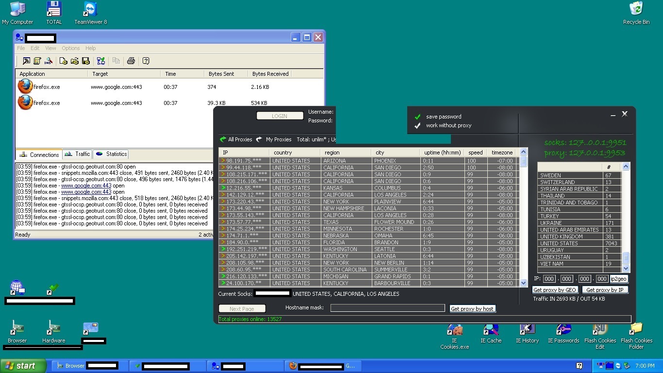
Task: Toggle the work without proxy checkbox
Action: (417, 125)
